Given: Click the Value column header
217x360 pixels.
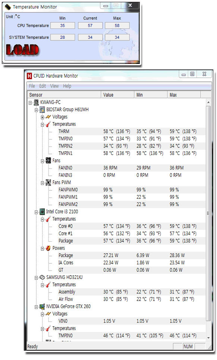Looking at the screenshot, I should [117, 95].
